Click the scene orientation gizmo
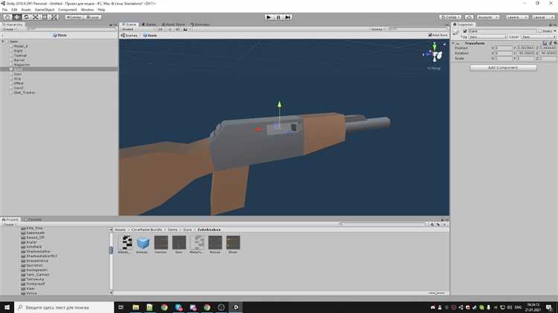Screen dimensions: 558x313 point(434,54)
